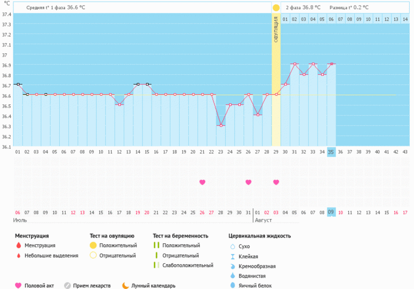414x289 pixels.
Task: Select the Водянистая drop icon
Action: click(232, 276)
